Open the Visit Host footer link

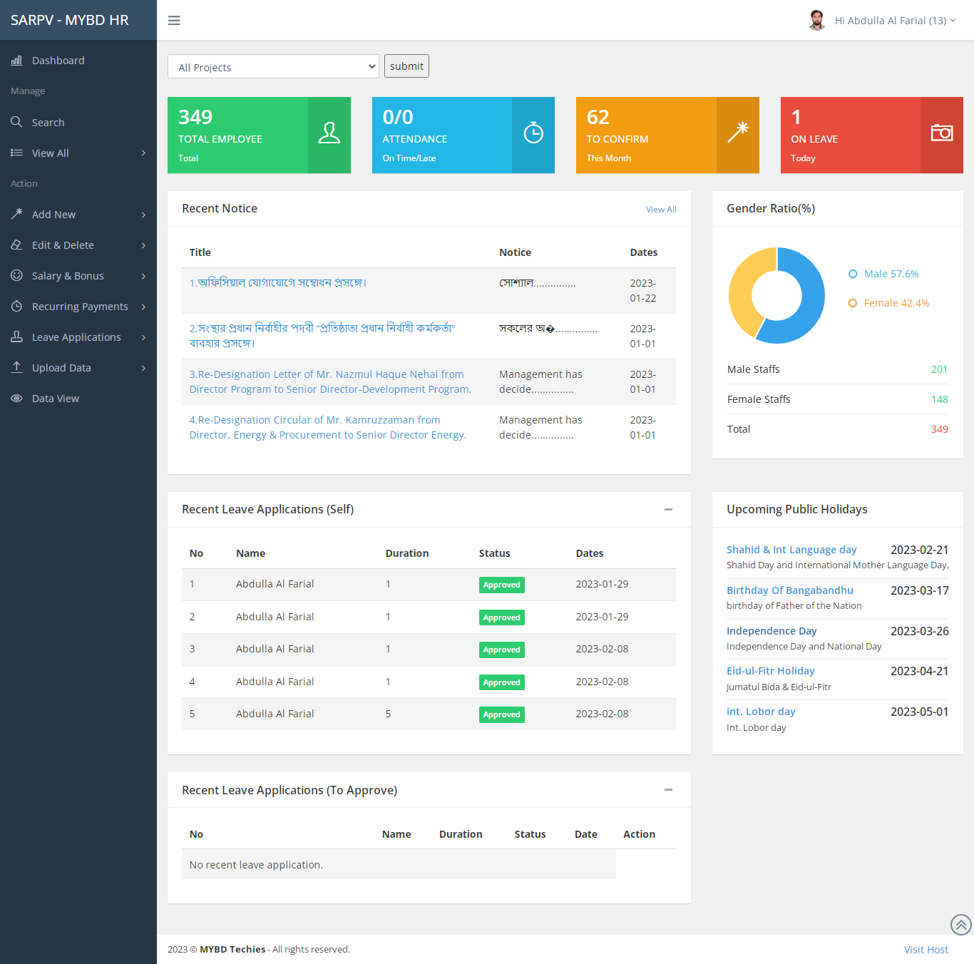(926, 950)
